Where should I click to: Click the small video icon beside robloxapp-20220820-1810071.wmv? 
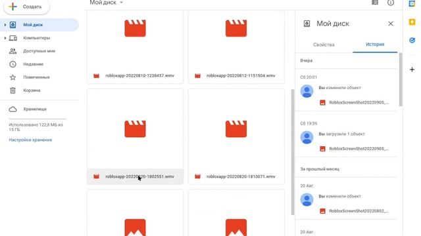(197, 176)
